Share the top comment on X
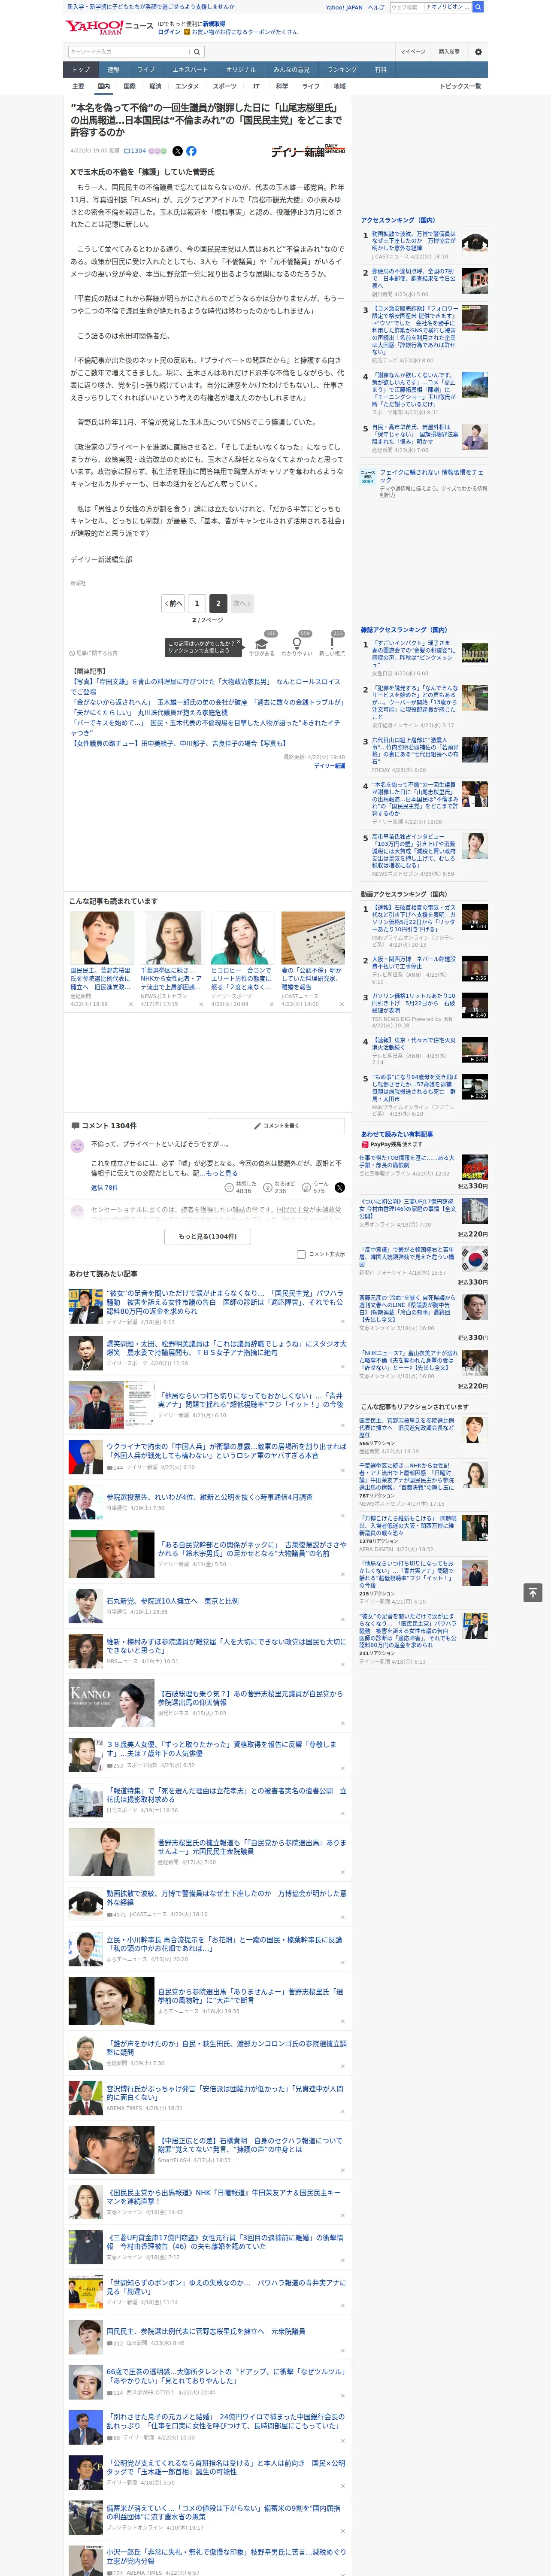 (340, 1188)
